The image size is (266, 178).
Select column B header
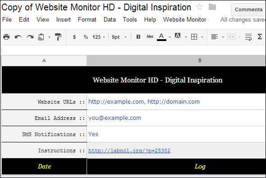[x=176, y=60]
